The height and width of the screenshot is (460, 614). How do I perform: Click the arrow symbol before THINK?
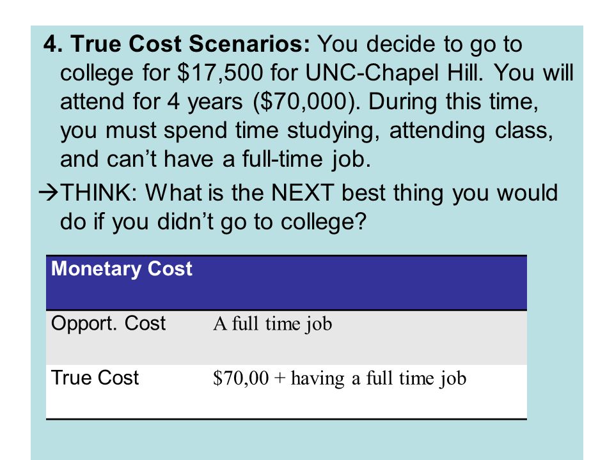pos(49,193)
